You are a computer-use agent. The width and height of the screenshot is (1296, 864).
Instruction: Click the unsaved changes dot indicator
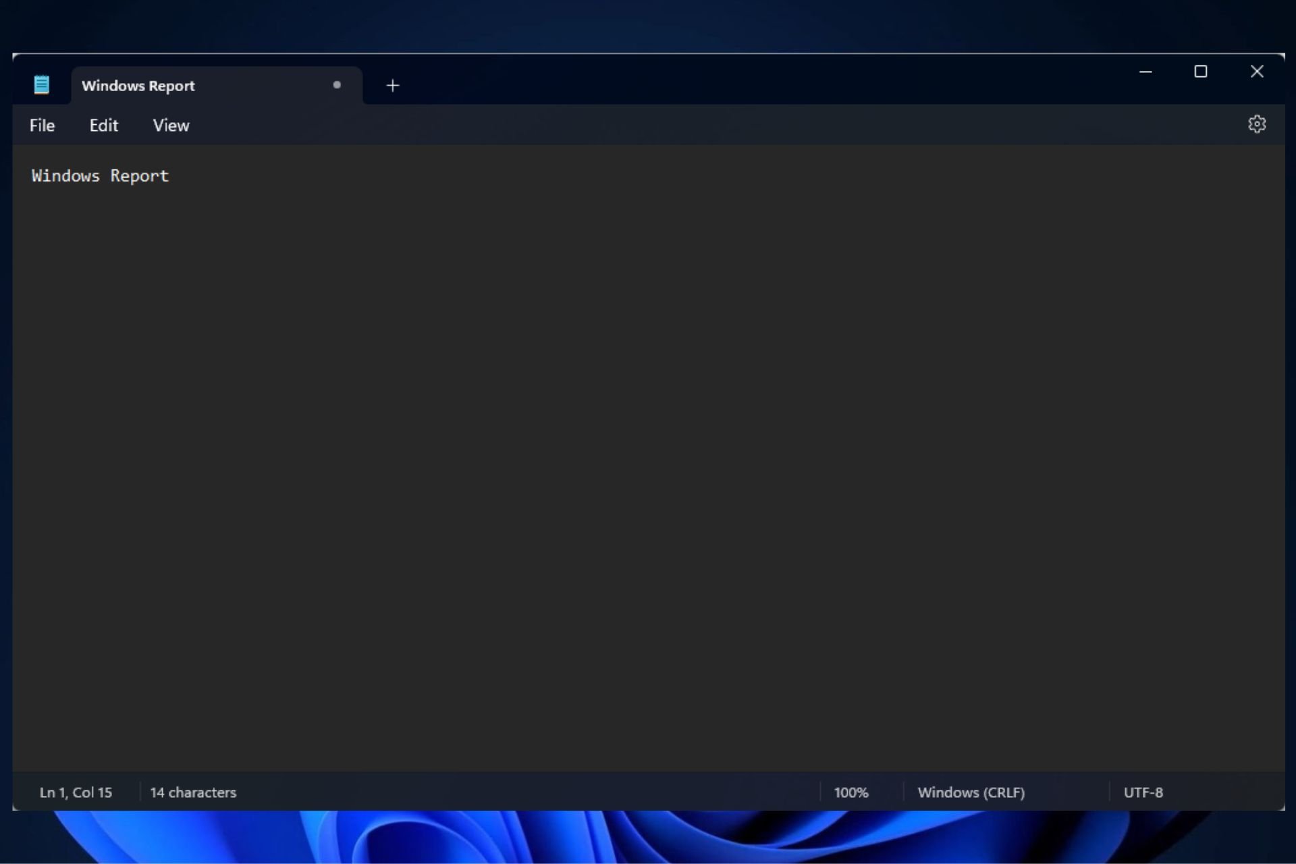point(337,85)
